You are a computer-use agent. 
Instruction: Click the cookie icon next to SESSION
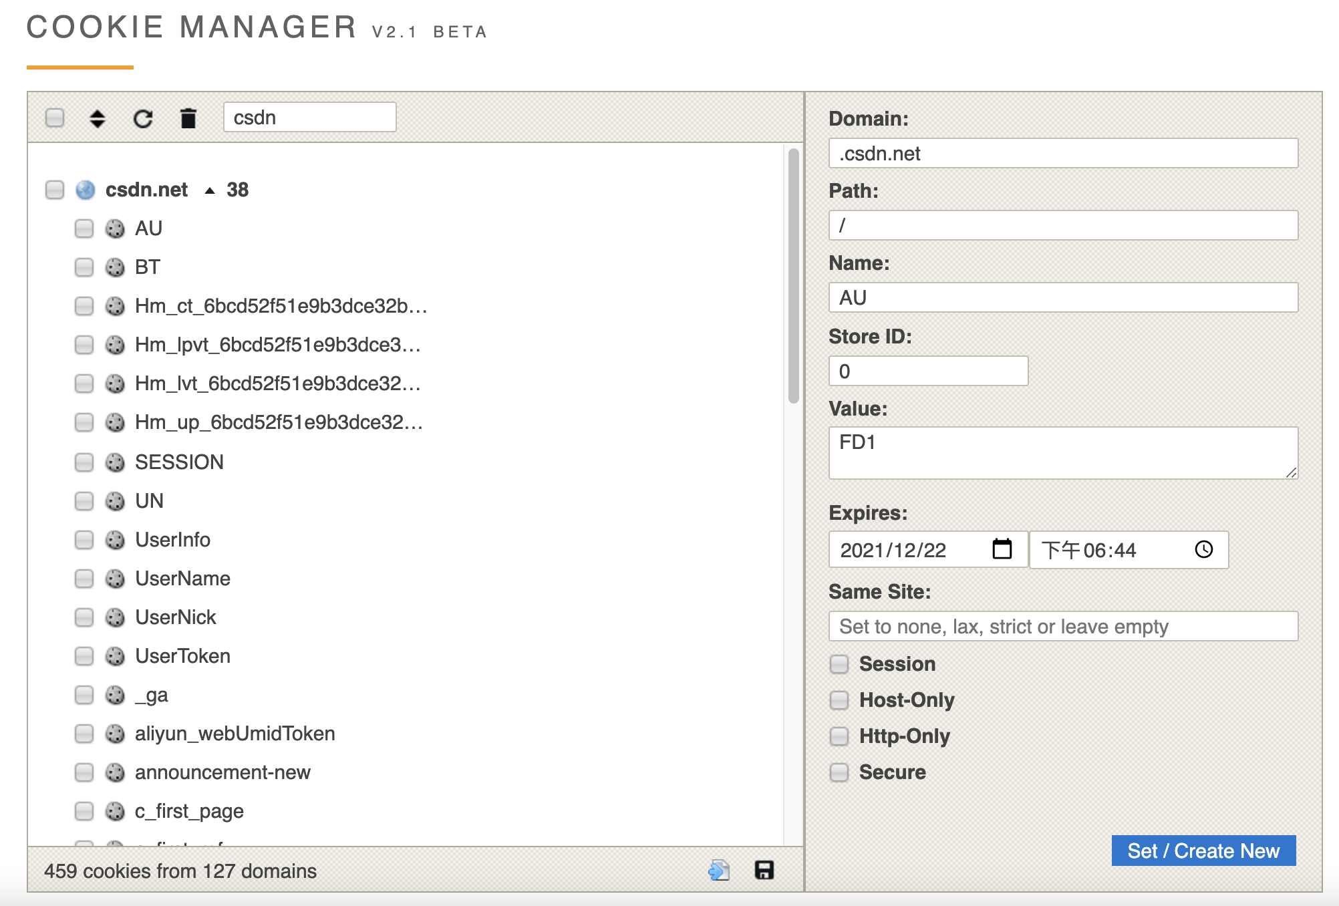point(115,462)
